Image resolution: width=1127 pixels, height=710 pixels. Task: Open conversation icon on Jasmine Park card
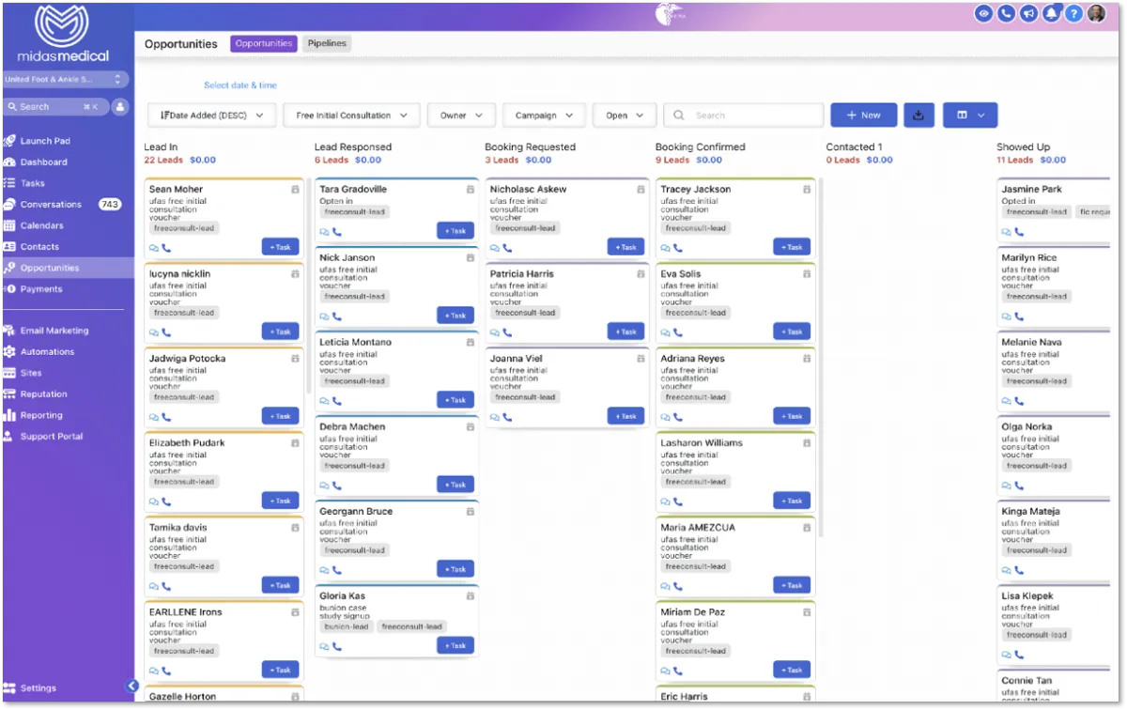point(1007,232)
